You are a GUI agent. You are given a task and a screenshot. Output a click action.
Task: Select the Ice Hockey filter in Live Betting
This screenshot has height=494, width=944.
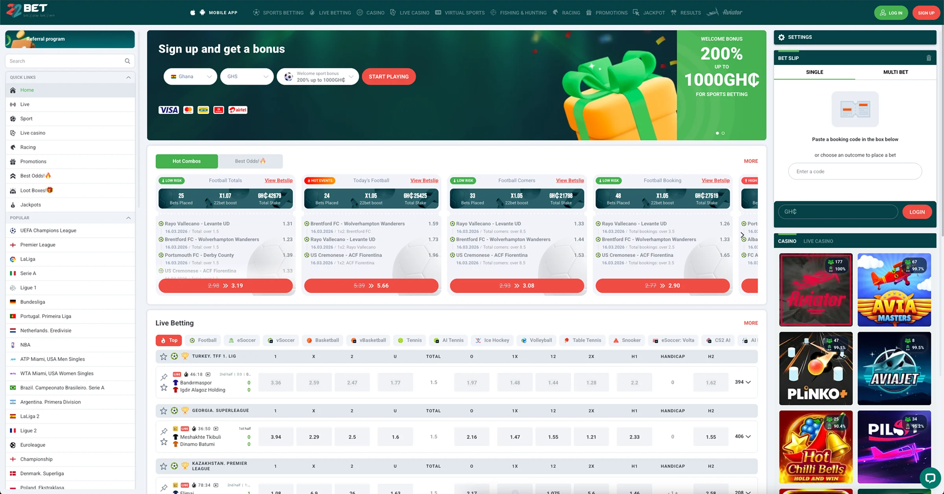[492, 340]
